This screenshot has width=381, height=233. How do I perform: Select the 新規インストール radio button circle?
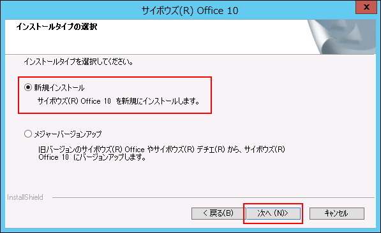[x=28, y=87]
